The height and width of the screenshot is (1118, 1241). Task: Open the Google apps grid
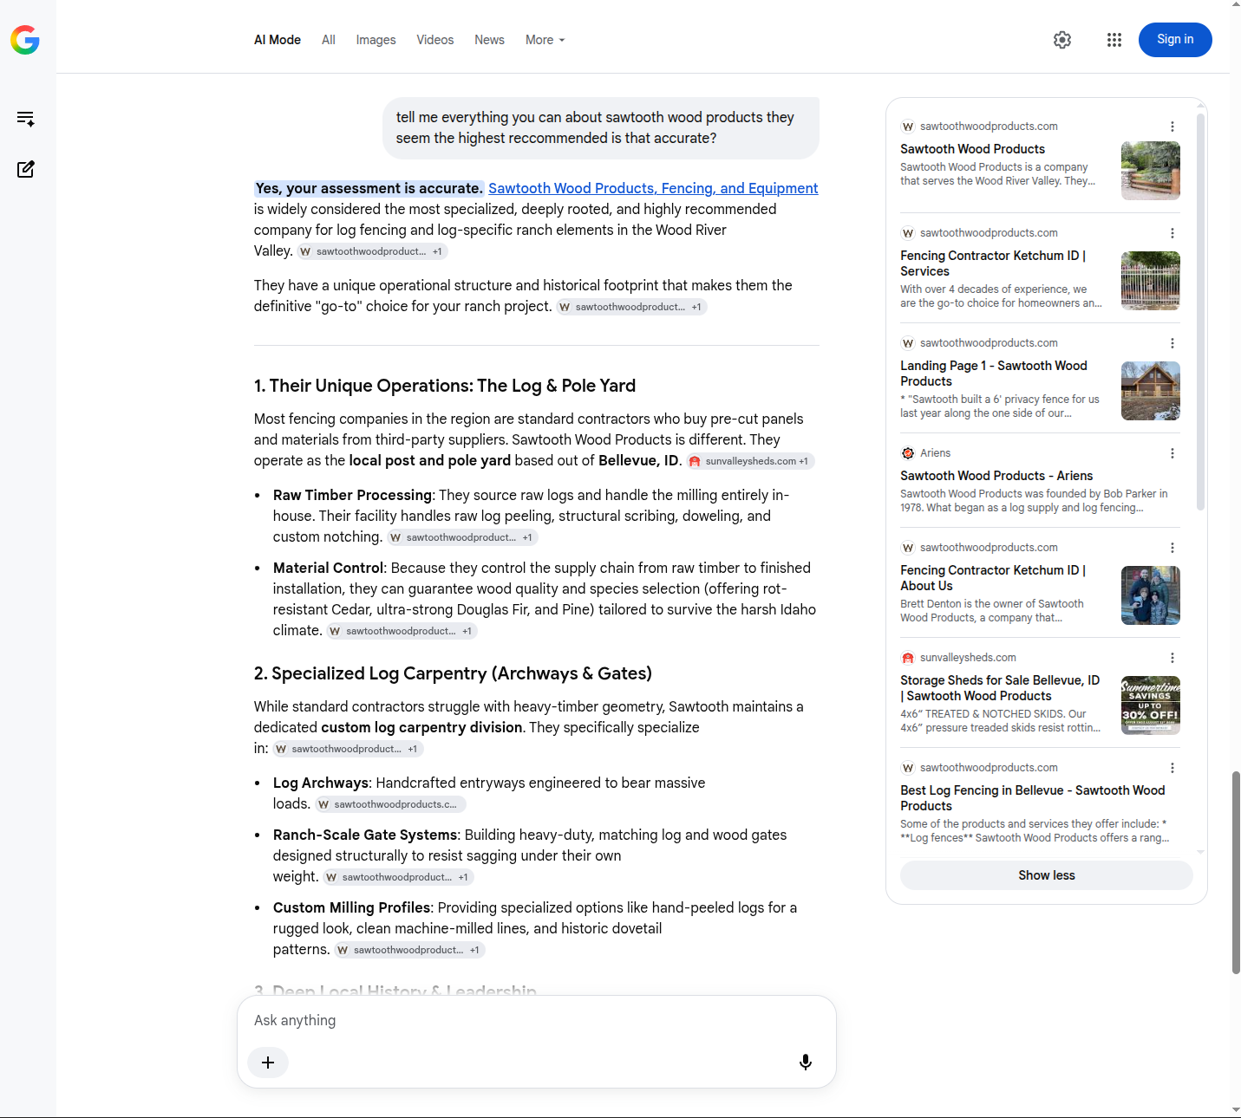[1114, 40]
